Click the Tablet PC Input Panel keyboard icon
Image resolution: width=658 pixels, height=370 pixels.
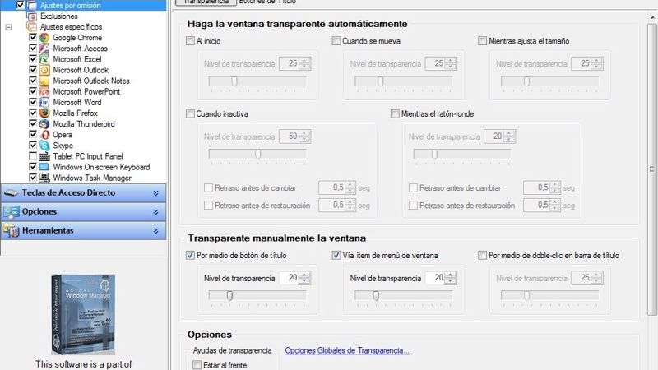click(x=44, y=156)
